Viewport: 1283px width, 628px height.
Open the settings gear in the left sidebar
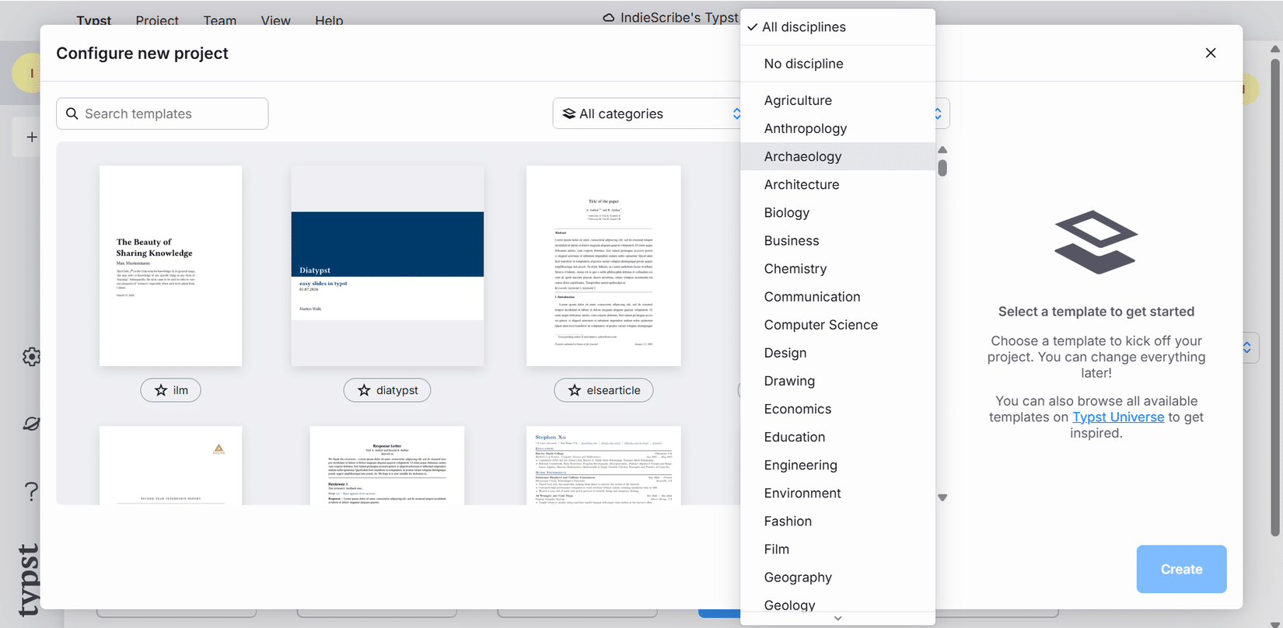pos(31,357)
